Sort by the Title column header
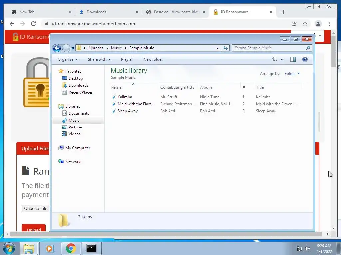Image resolution: width=341 pixels, height=255 pixels. [x=278, y=87]
